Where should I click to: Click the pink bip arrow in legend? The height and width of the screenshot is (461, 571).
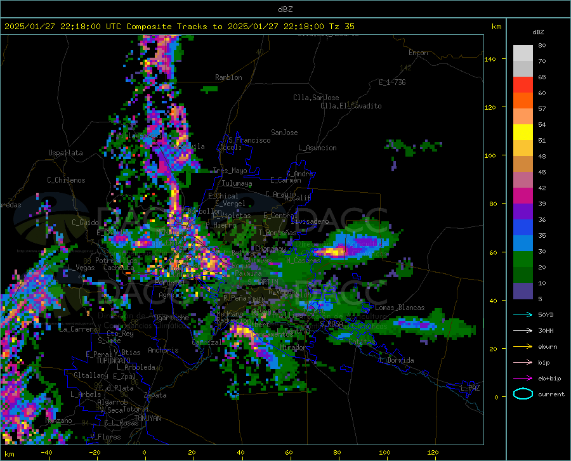pos(523,363)
